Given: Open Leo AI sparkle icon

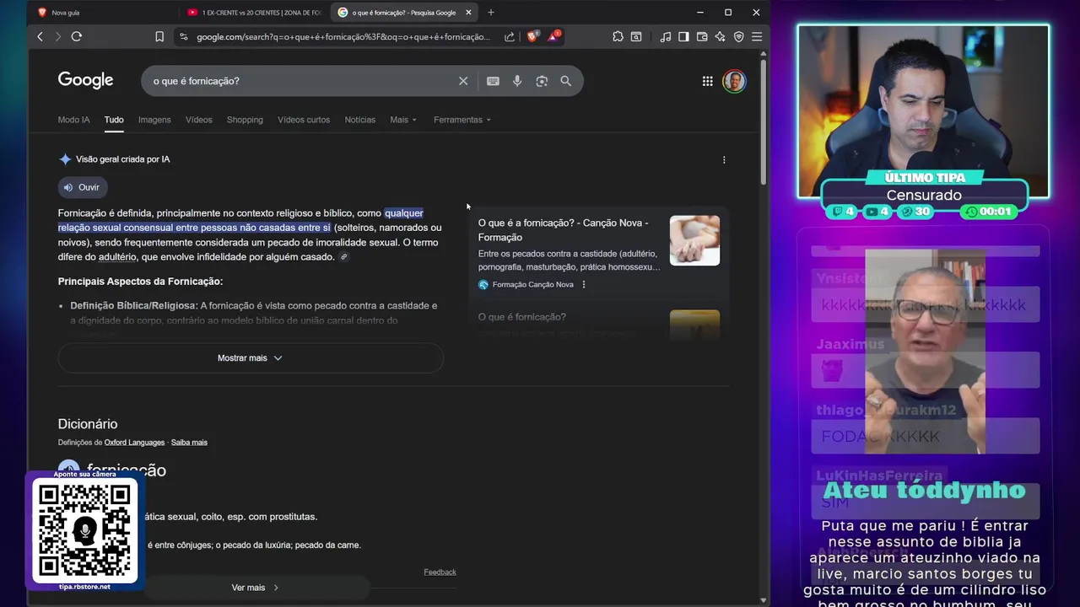Looking at the screenshot, I should pyautogui.click(x=720, y=36).
